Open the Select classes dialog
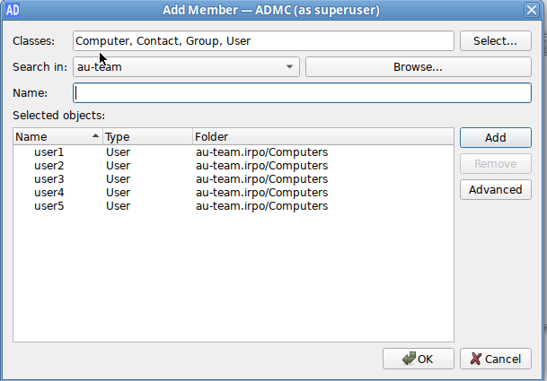 [495, 40]
